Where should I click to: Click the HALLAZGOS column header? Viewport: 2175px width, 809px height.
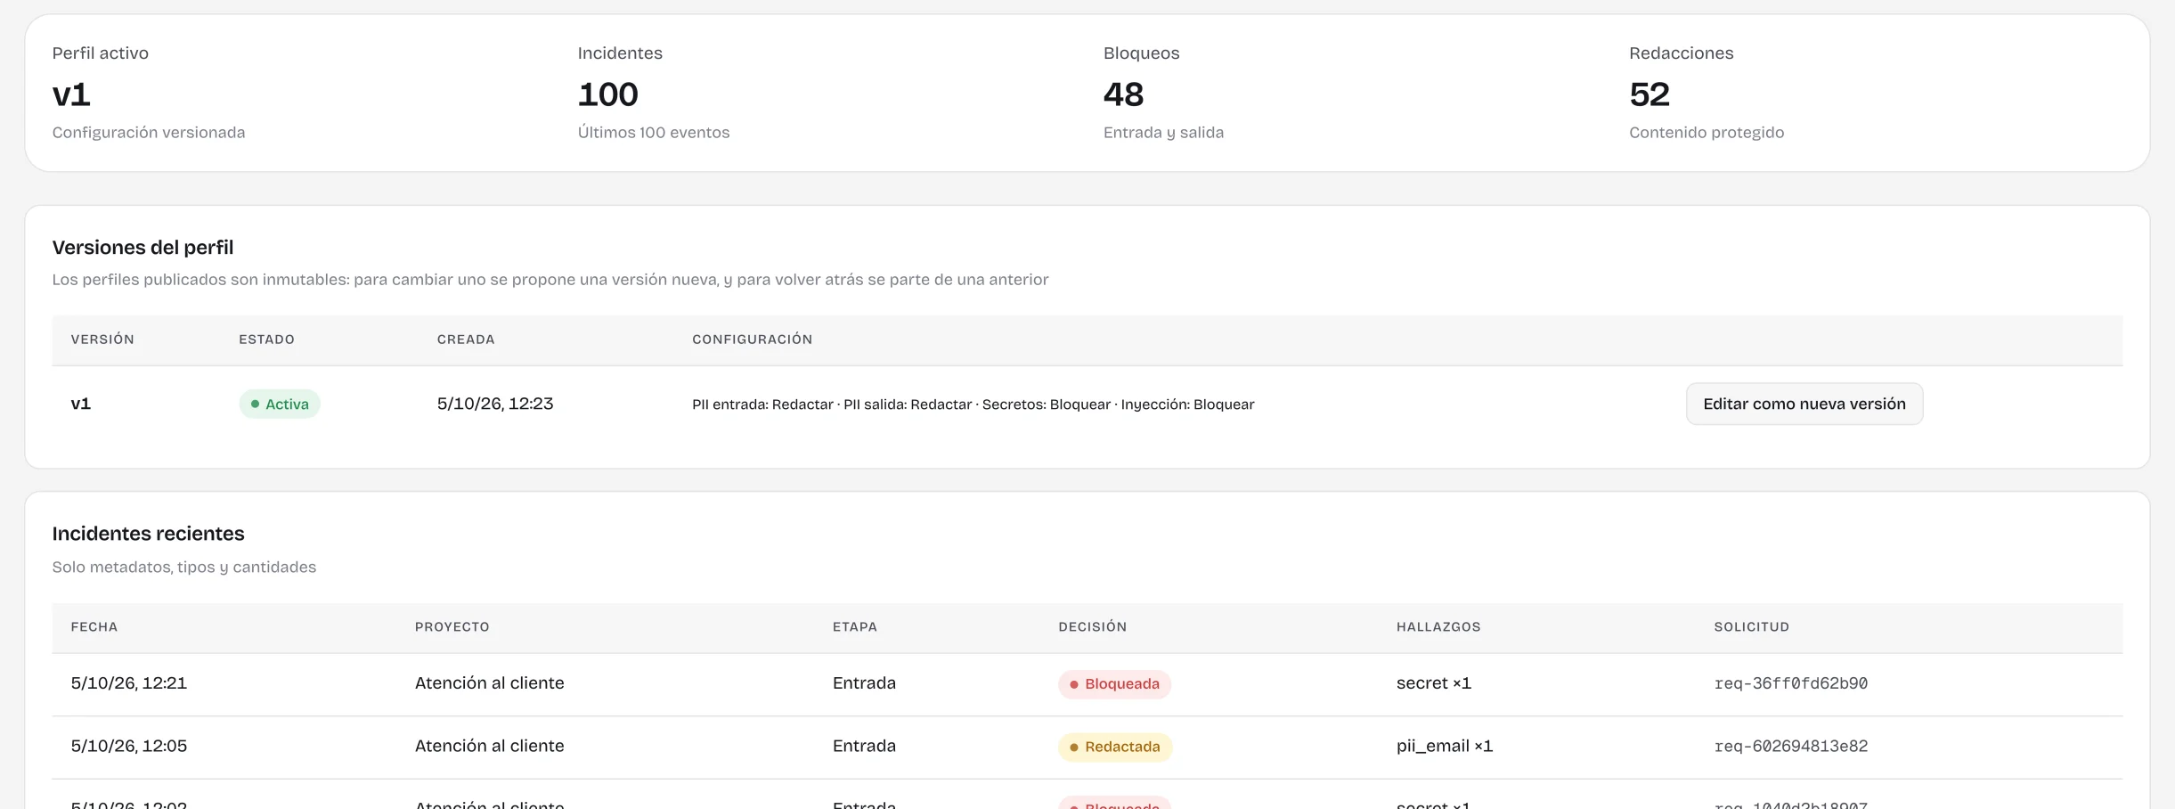(1438, 627)
